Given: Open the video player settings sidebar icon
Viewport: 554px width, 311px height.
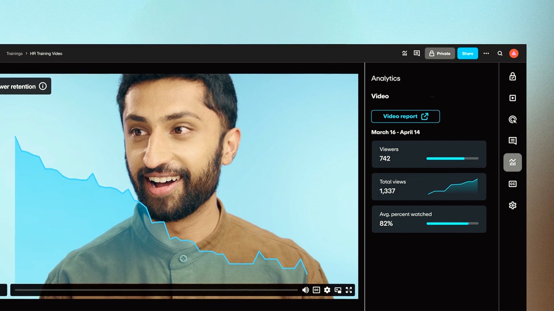Looking at the screenshot, I should click(512, 98).
